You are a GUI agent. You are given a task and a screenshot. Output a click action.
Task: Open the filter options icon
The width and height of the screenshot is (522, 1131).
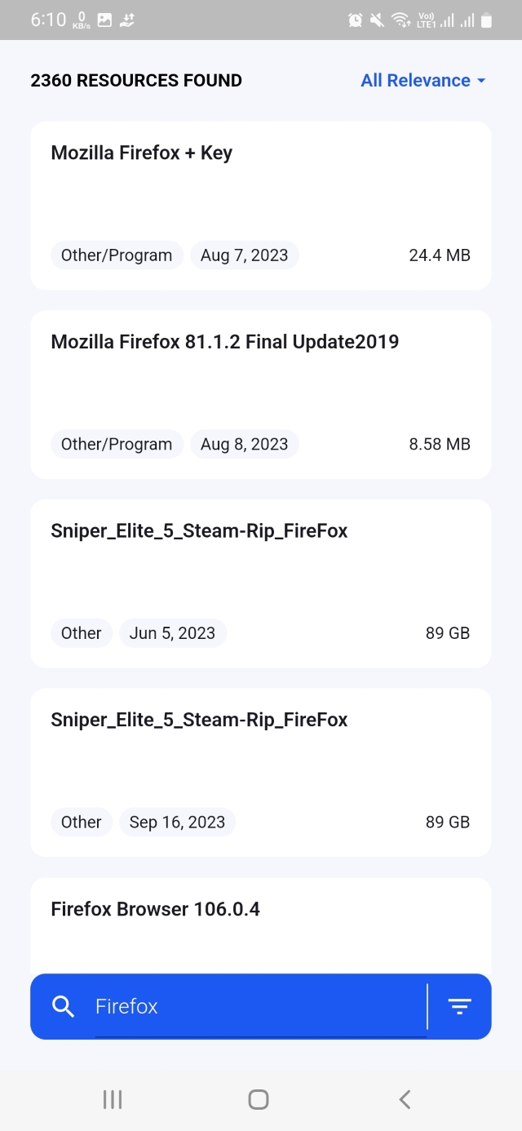coord(460,1006)
